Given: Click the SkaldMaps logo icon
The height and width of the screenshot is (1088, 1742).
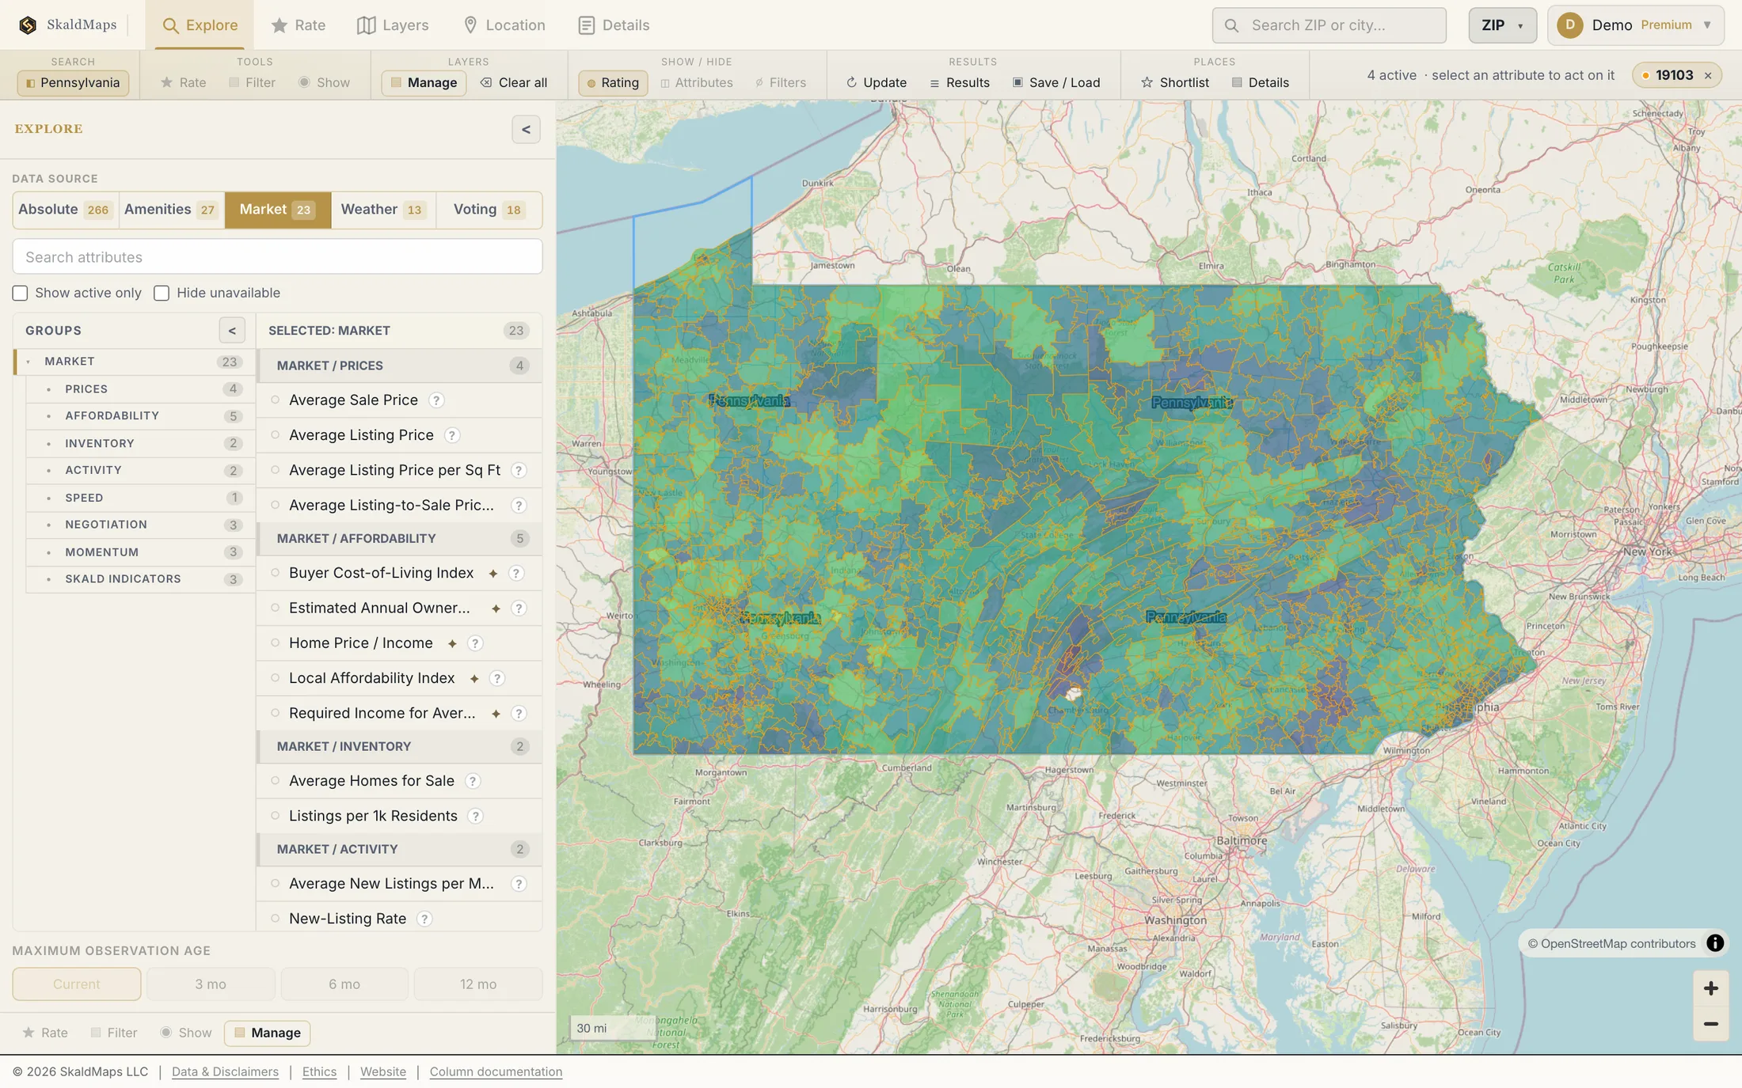Looking at the screenshot, I should point(28,25).
